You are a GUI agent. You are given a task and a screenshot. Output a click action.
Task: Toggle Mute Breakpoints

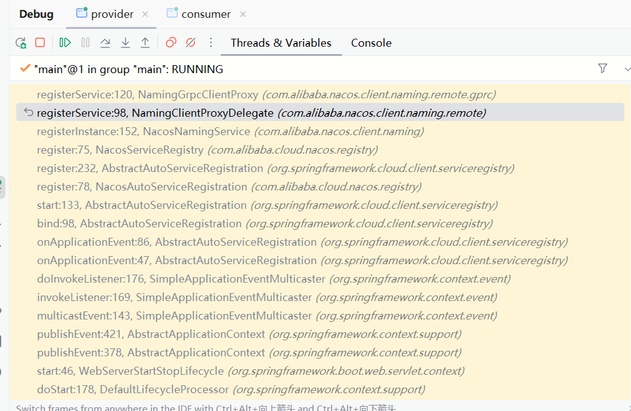point(191,42)
